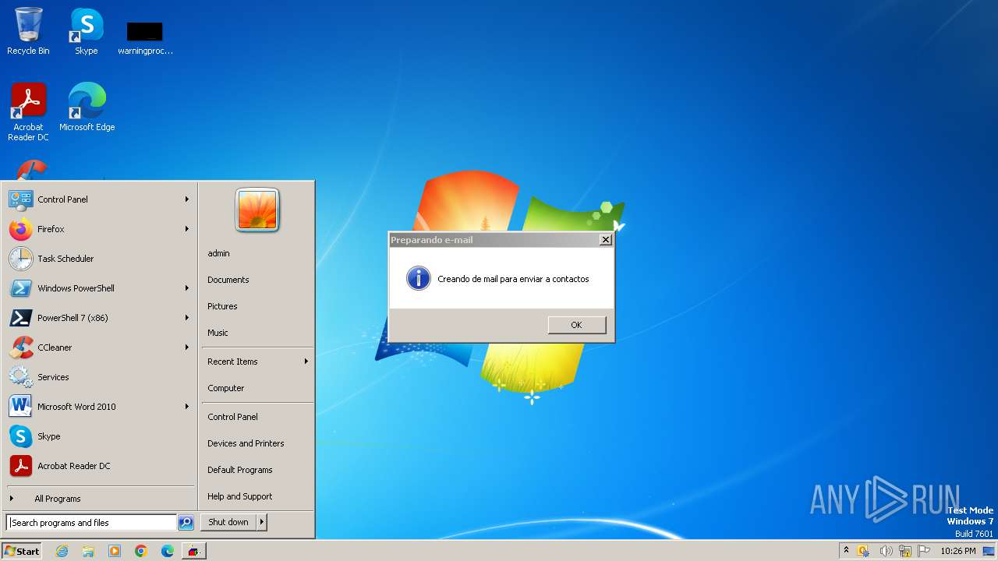Open Help and Support
This screenshot has height=561, width=998.
(239, 496)
